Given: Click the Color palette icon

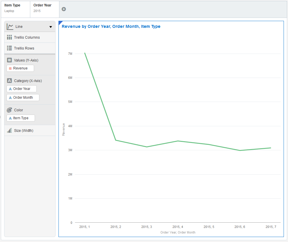Looking at the screenshot, I should (x=9, y=110).
